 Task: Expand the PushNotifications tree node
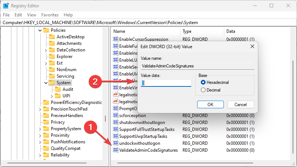(x=40, y=142)
